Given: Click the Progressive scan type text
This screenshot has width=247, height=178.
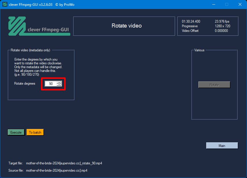Looking at the screenshot, I should [x=190, y=26].
